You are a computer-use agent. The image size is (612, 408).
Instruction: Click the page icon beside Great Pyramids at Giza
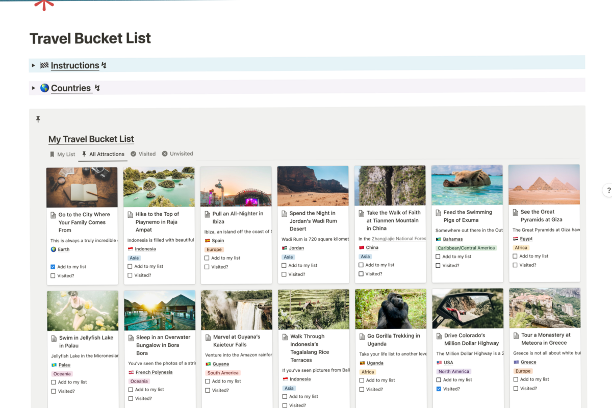(516, 212)
